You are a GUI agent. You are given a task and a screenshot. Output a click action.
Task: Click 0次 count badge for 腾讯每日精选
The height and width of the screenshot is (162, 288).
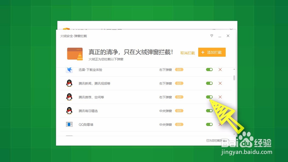pos(179,111)
